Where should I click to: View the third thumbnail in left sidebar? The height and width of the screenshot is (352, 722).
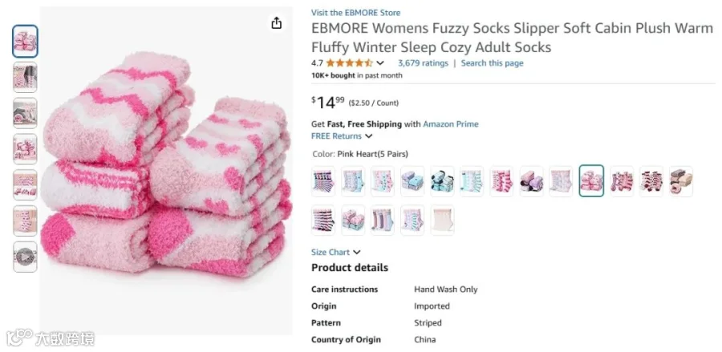(x=26, y=113)
